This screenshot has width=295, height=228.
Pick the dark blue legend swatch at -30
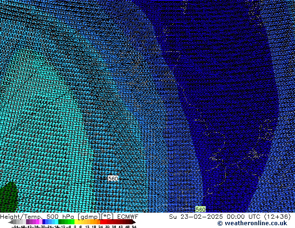coord(44,222)
